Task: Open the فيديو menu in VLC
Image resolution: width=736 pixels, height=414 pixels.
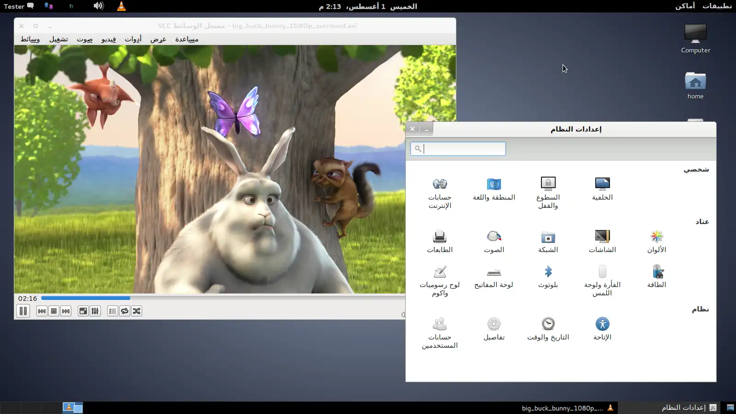Action: (x=109, y=39)
